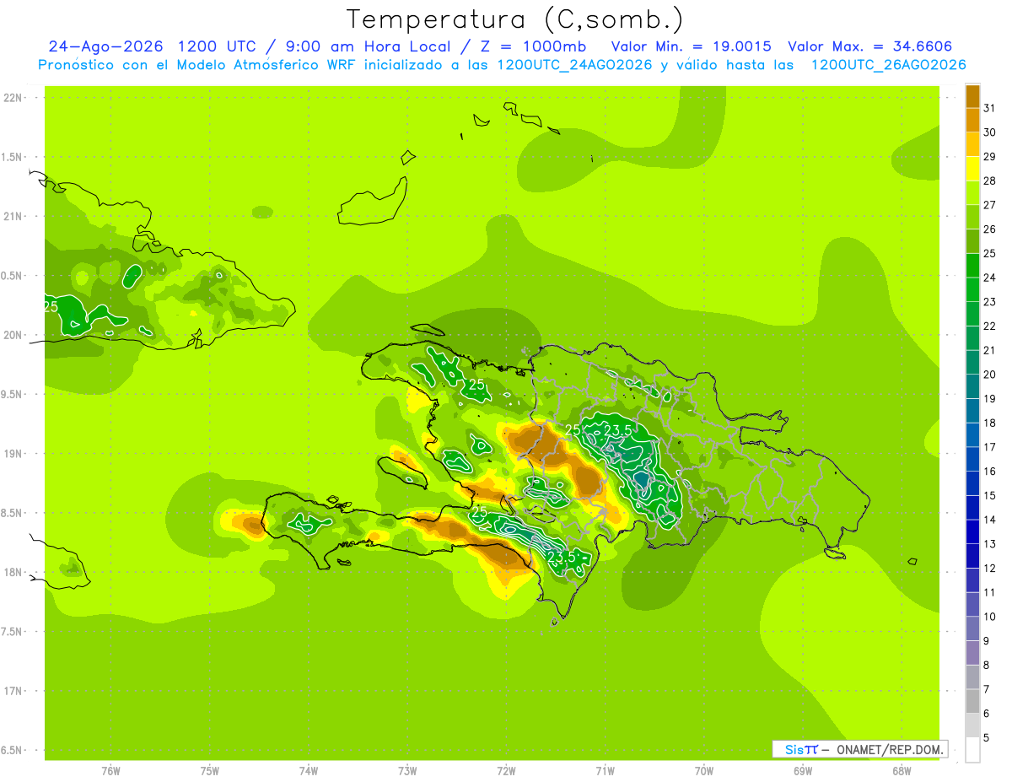The image size is (1012, 782).
Task: Pick the blue swatch between 15 and 16
Action: [972, 483]
